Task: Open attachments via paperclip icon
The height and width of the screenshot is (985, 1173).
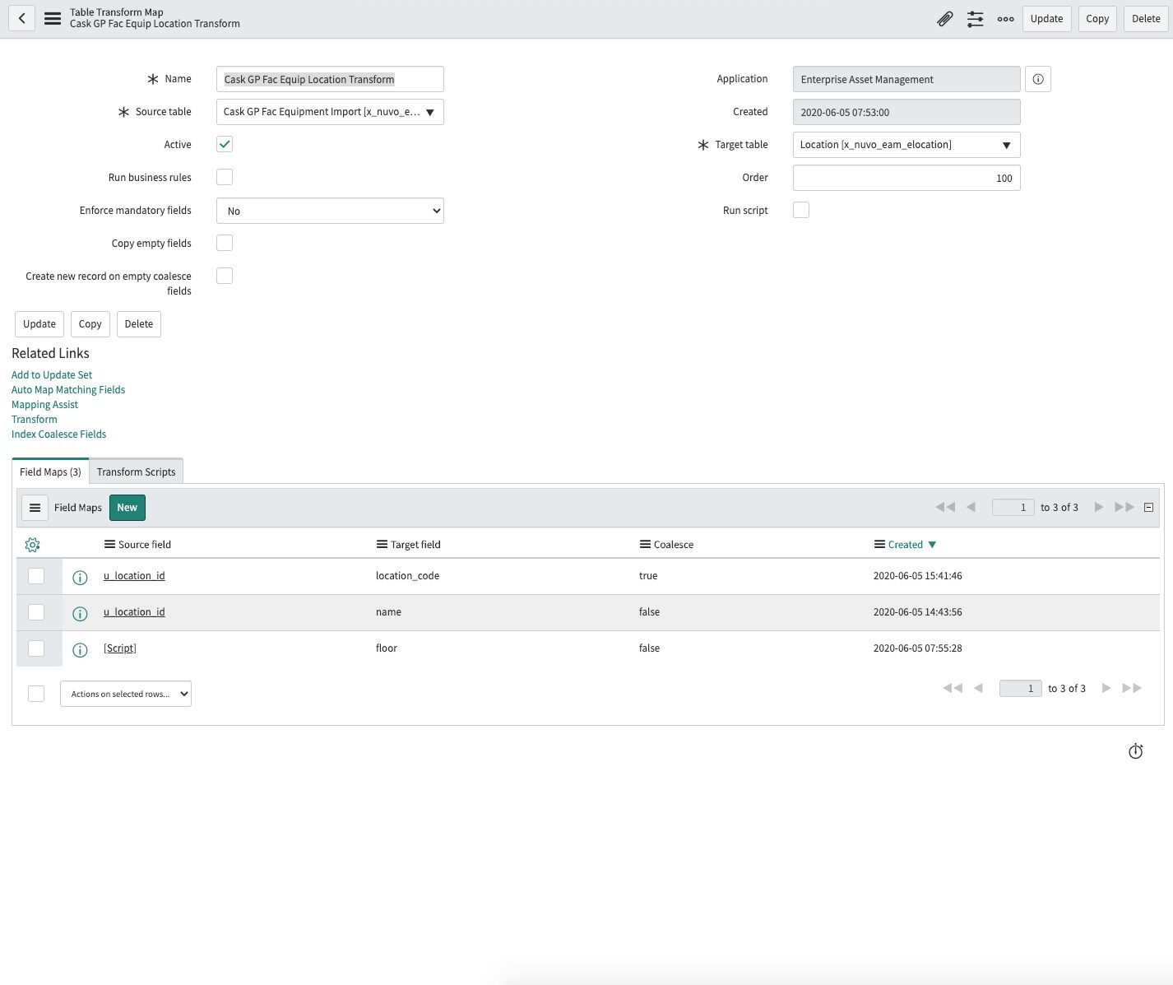Action: [x=945, y=19]
